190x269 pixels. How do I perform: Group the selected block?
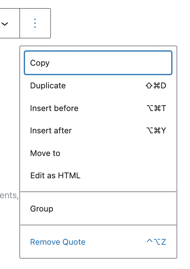[x=98, y=209]
